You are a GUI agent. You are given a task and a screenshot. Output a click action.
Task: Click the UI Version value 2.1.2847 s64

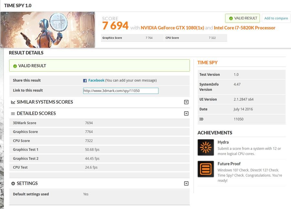pyautogui.click(x=243, y=99)
